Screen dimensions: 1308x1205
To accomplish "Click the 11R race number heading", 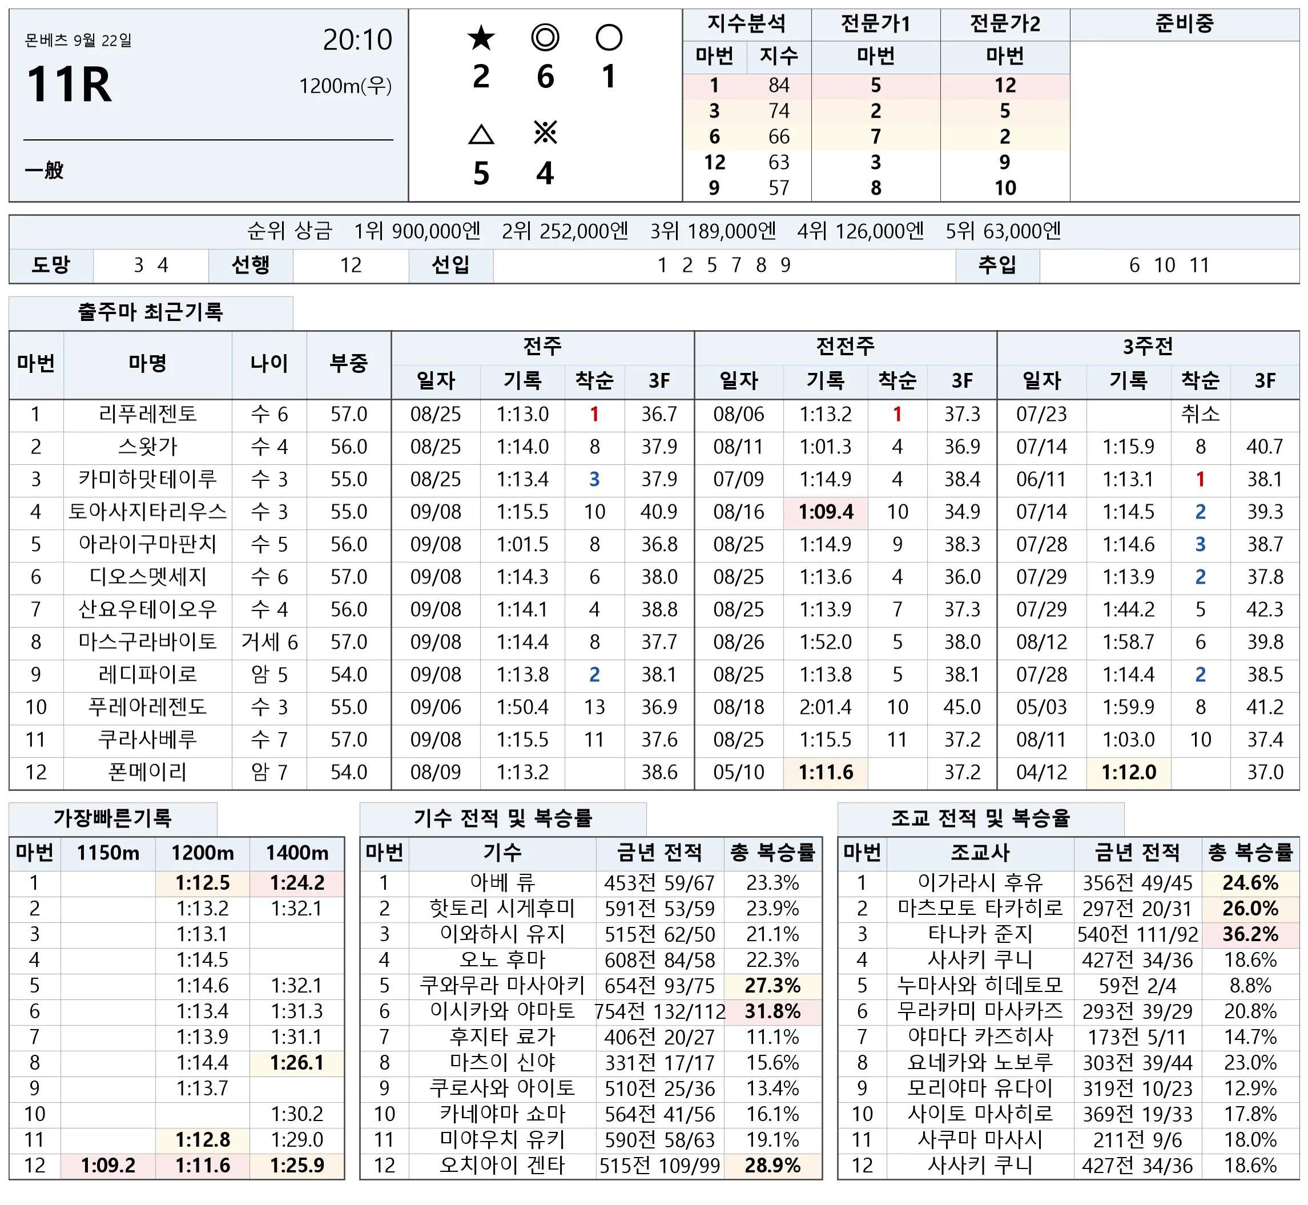I will pos(69,85).
